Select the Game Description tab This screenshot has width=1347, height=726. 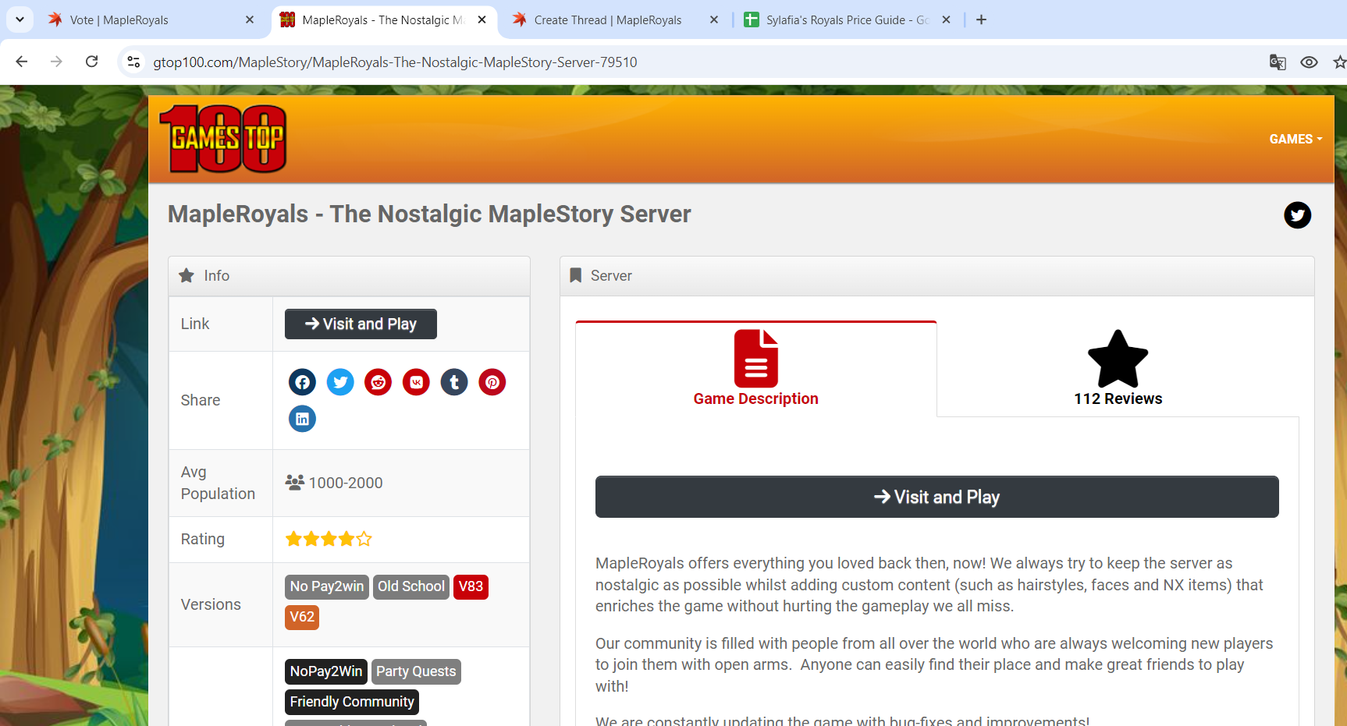coord(755,368)
